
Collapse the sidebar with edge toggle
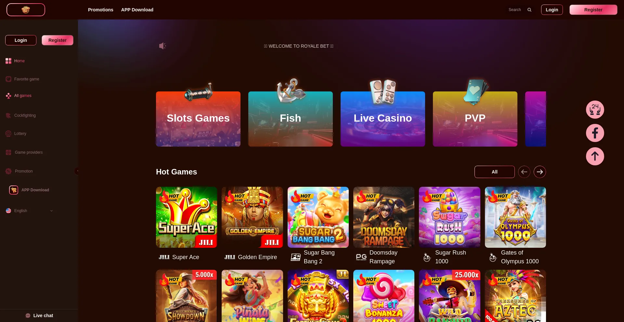(x=77, y=171)
